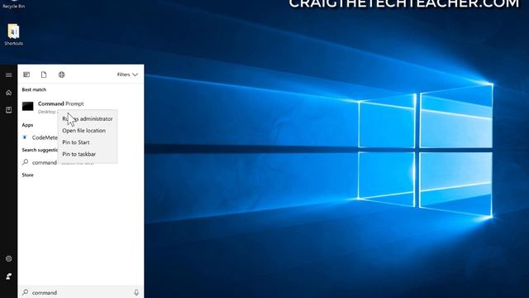Expand the Filters dropdown
Screen dimensions: 529x298
[x=127, y=74]
